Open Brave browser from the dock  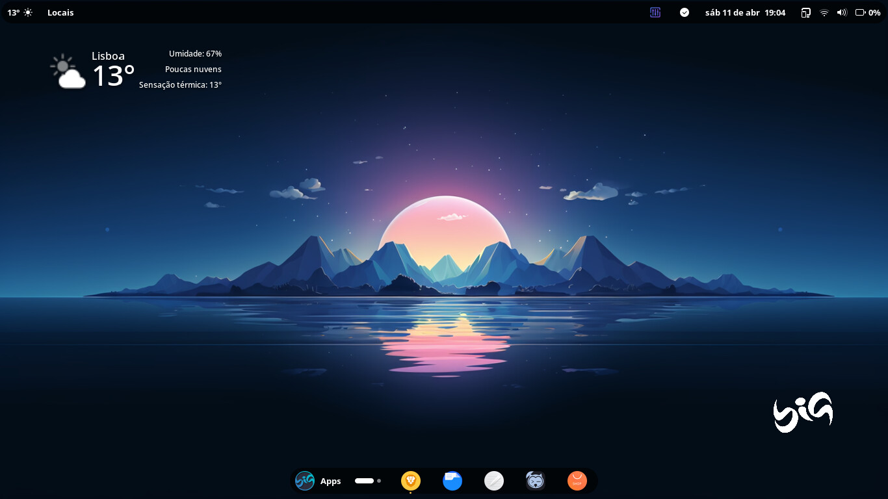click(x=411, y=481)
